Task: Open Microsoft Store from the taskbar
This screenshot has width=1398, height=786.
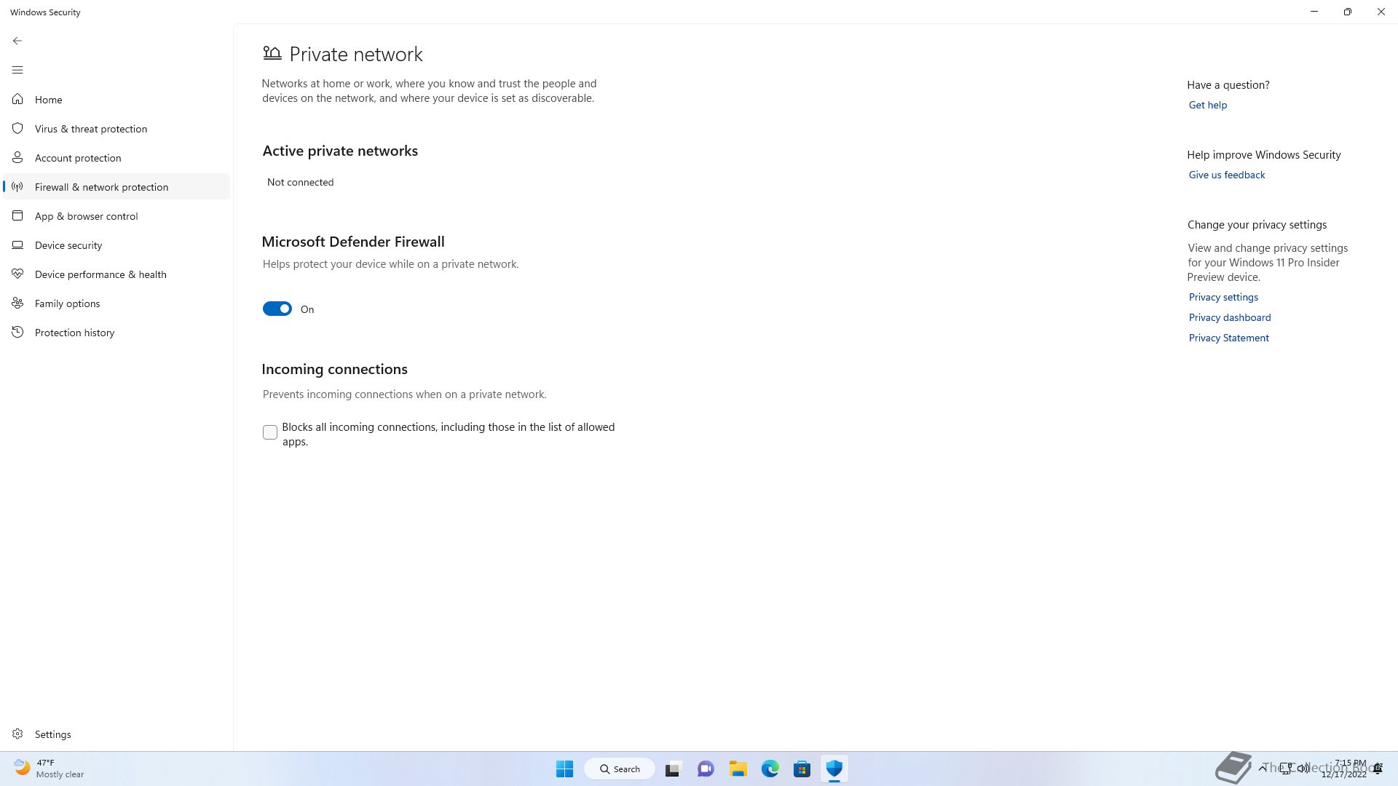Action: click(x=802, y=769)
